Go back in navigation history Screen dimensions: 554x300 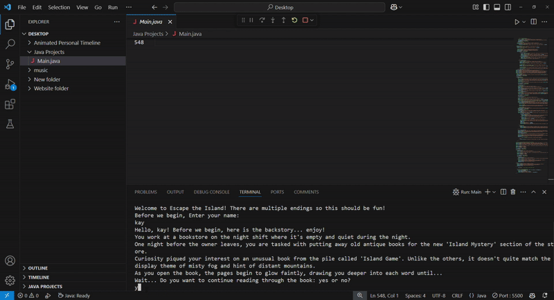click(x=154, y=7)
